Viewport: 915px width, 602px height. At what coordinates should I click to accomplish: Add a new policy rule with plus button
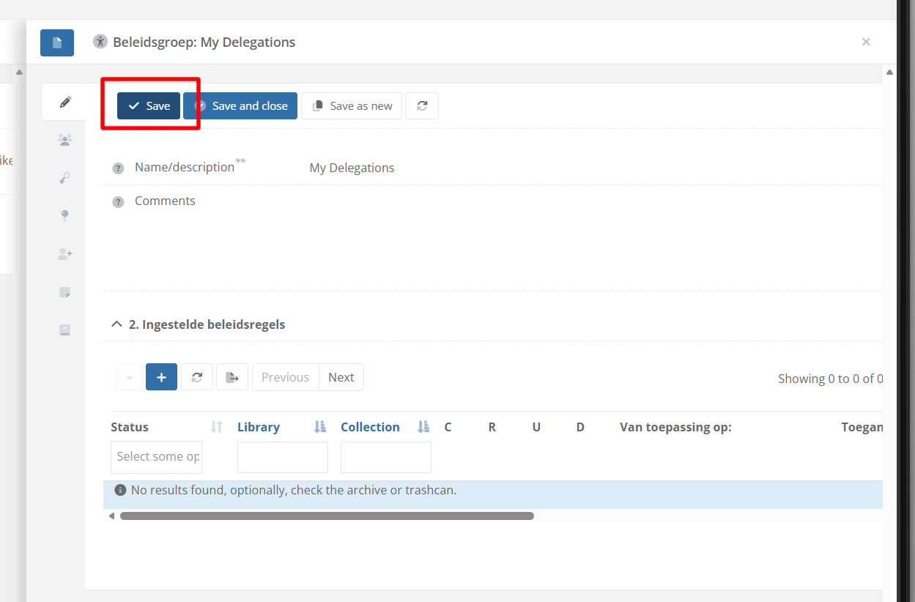pyautogui.click(x=161, y=377)
